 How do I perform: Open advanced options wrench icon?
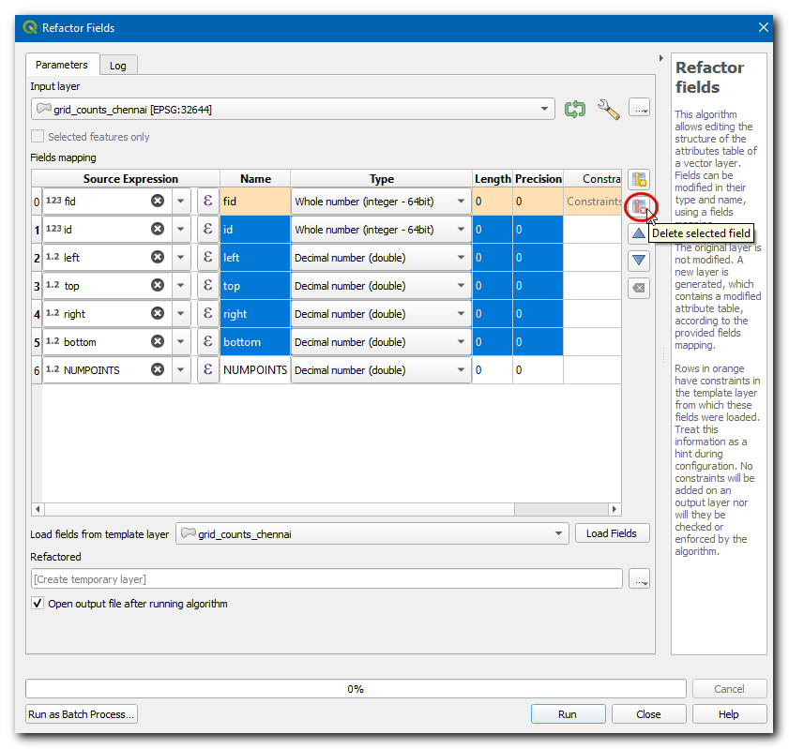tap(608, 110)
